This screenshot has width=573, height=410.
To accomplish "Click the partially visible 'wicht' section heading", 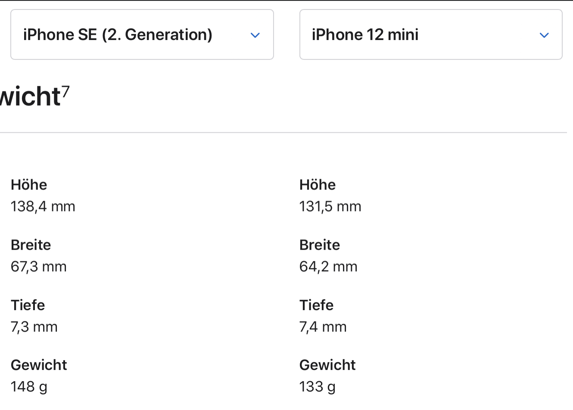I will pyautogui.click(x=29, y=96).
